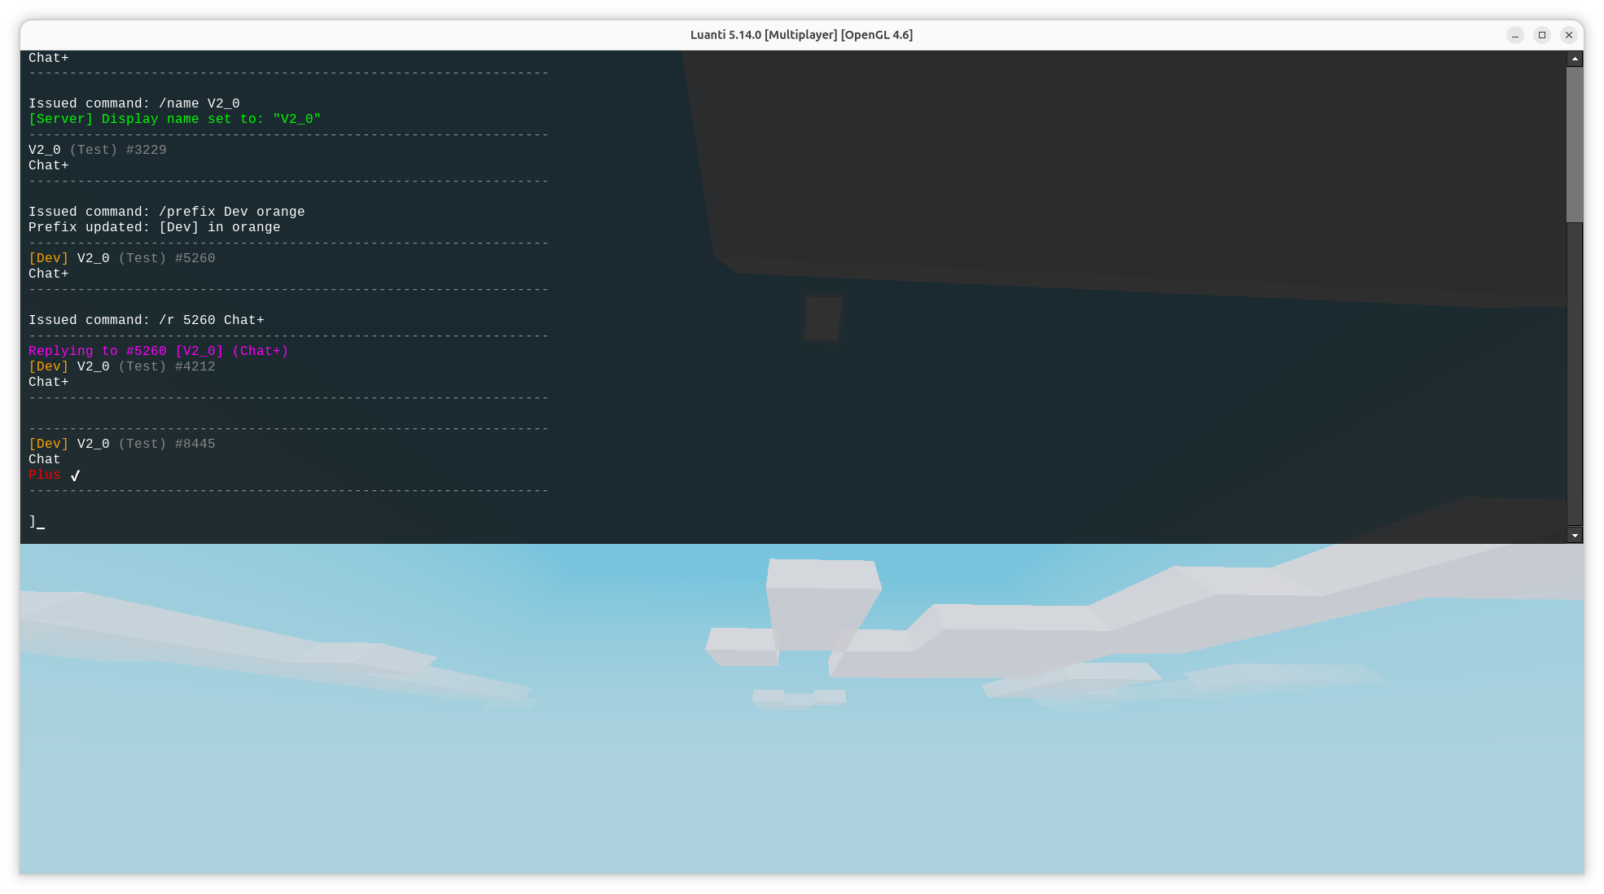1604x894 pixels.
Task: Click the Issued command /r 5260 line
Action: (146, 320)
